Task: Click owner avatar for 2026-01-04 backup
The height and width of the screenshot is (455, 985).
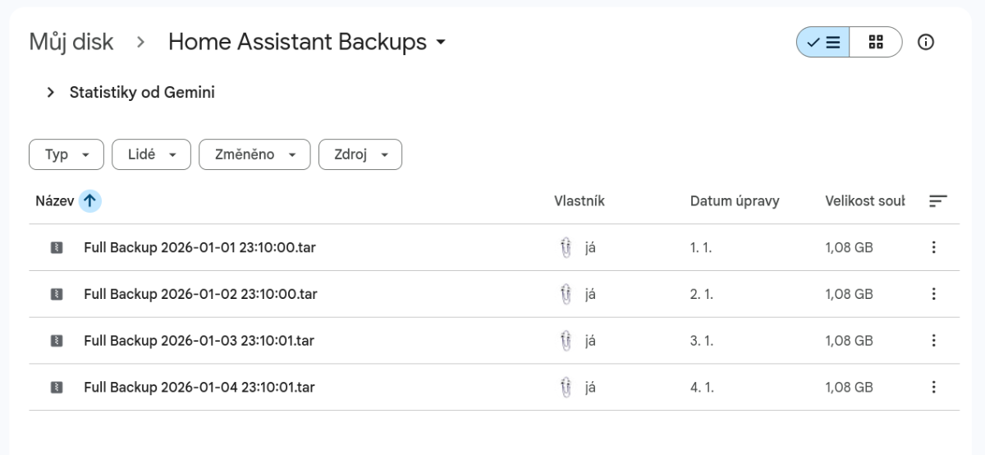Action: 565,388
